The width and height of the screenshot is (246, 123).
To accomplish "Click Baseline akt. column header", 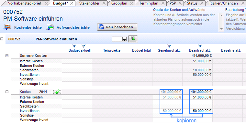I will coord(231,51).
